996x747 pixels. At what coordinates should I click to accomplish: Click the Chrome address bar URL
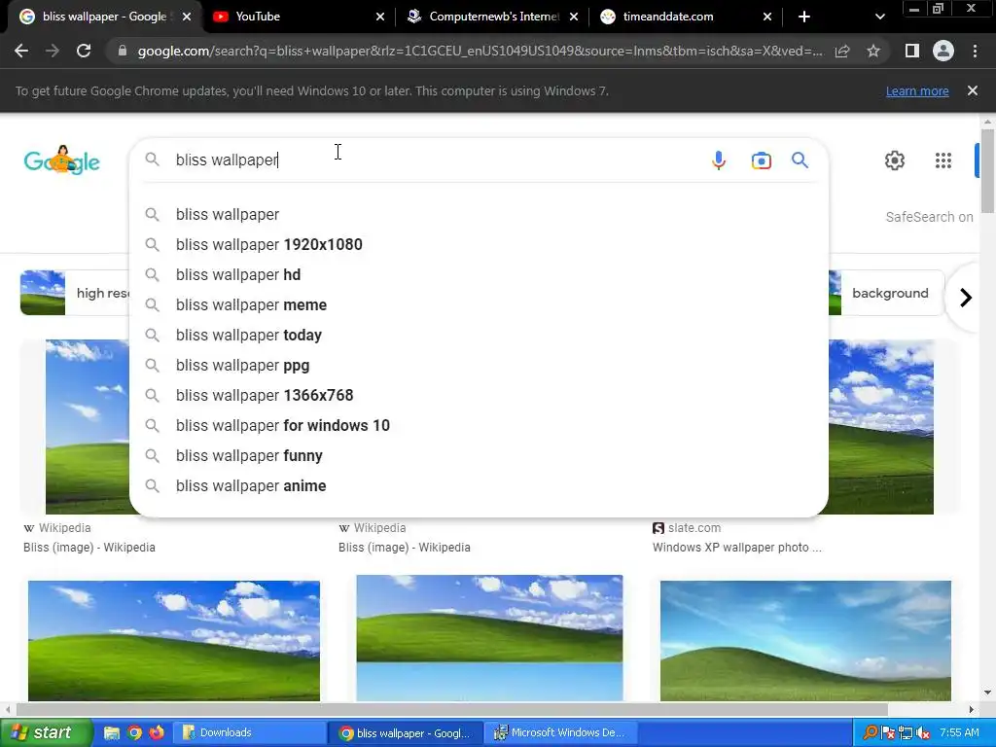[480, 51]
